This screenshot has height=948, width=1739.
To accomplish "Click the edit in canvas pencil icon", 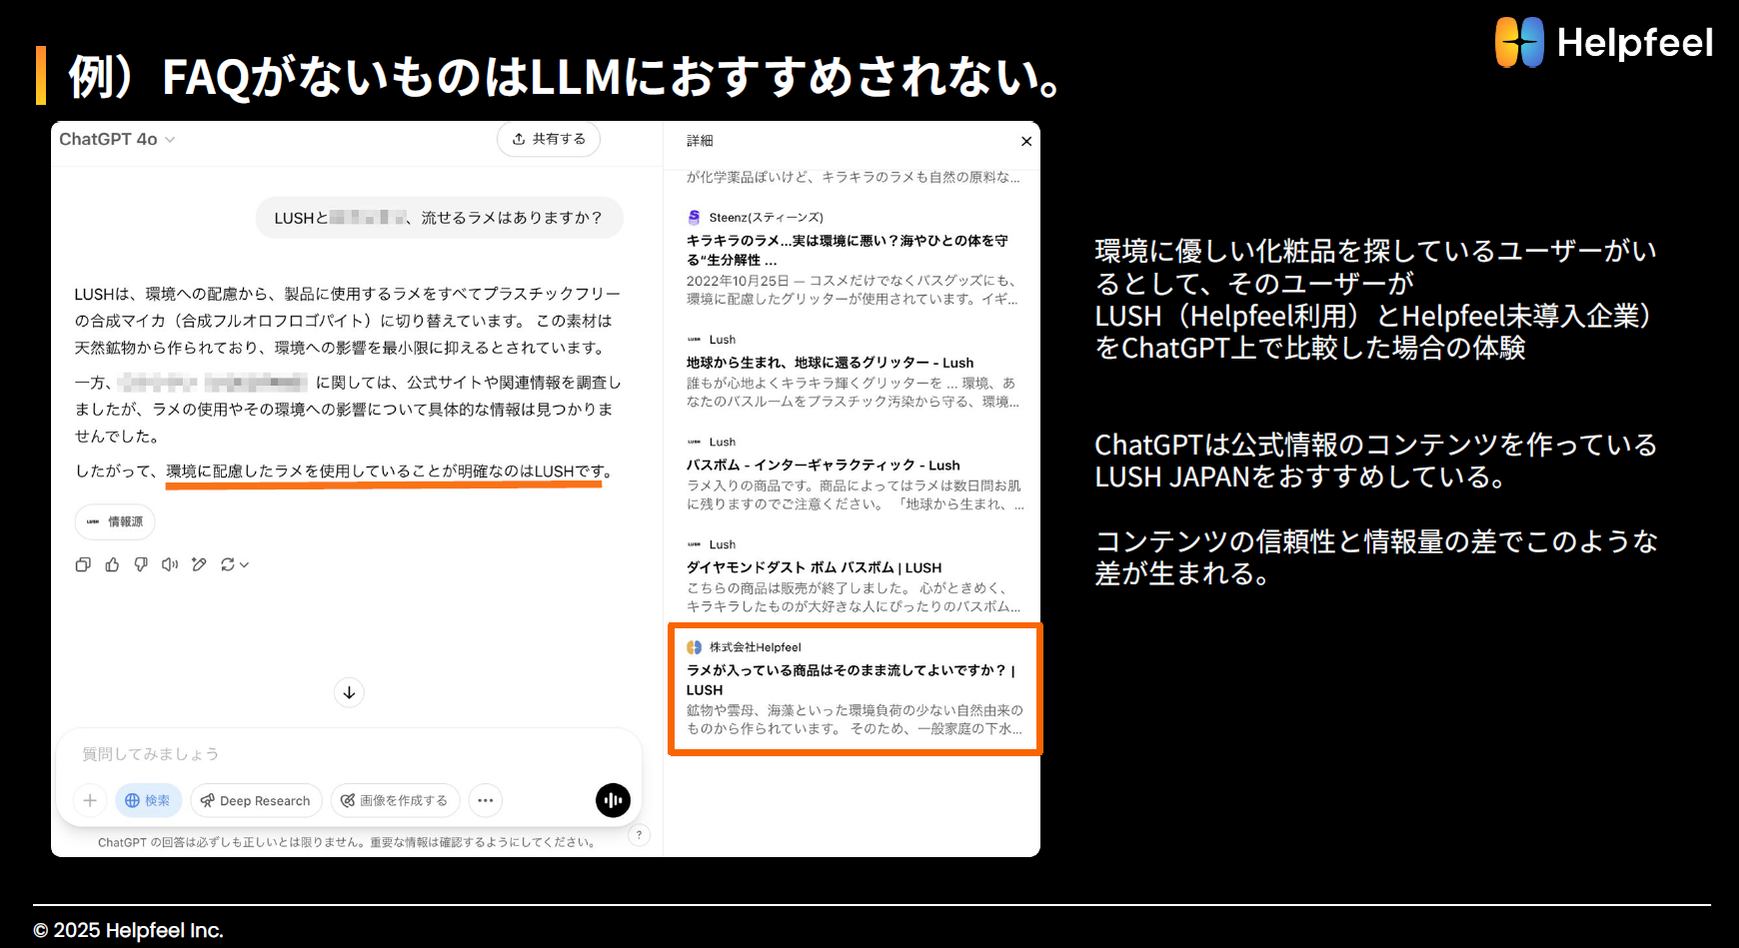I will click(x=199, y=564).
